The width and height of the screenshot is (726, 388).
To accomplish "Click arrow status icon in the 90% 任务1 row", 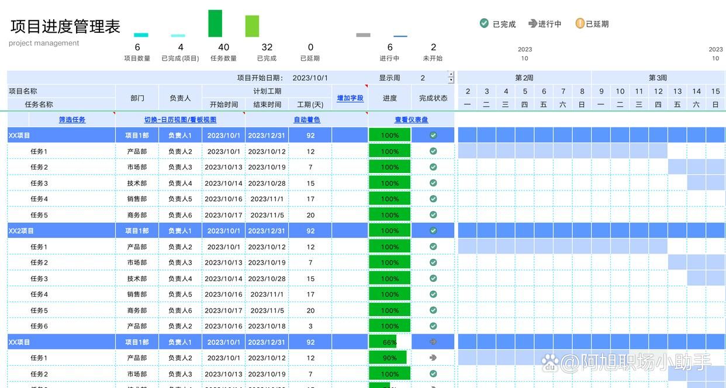I will (x=433, y=358).
